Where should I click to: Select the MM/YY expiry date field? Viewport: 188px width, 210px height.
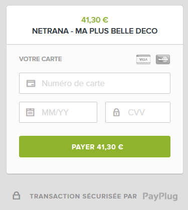pyautogui.click(x=58, y=112)
